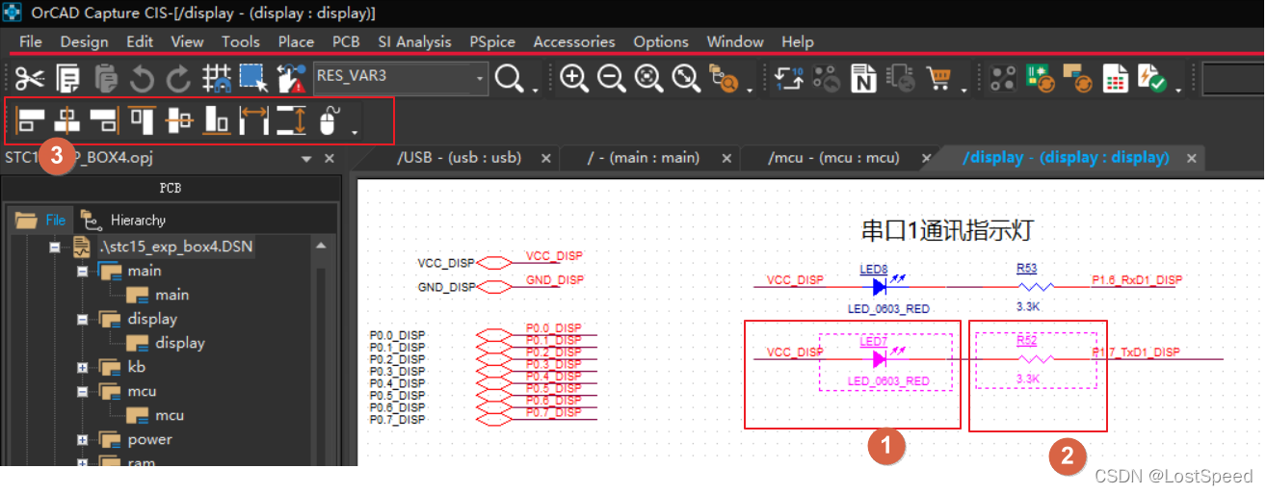Select the power folder in tree
Image resolution: width=1267 pixels, height=495 pixels.
(149, 439)
